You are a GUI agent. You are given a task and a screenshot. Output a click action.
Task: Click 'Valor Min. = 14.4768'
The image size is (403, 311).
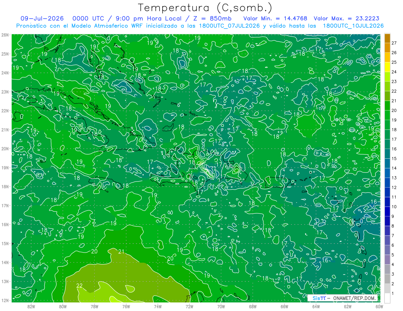click(x=275, y=18)
